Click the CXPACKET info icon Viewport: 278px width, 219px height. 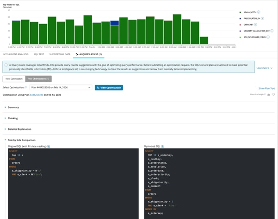(255, 25)
